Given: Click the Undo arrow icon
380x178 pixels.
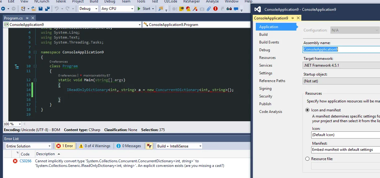Looking at the screenshot, I should (x=56, y=9).
